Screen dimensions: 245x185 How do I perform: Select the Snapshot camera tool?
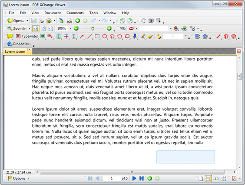coord(151,20)
